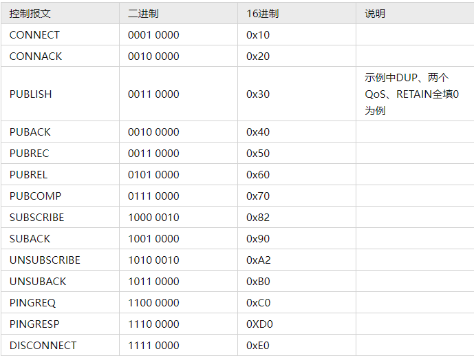Click the CONNACK row label

36,56
